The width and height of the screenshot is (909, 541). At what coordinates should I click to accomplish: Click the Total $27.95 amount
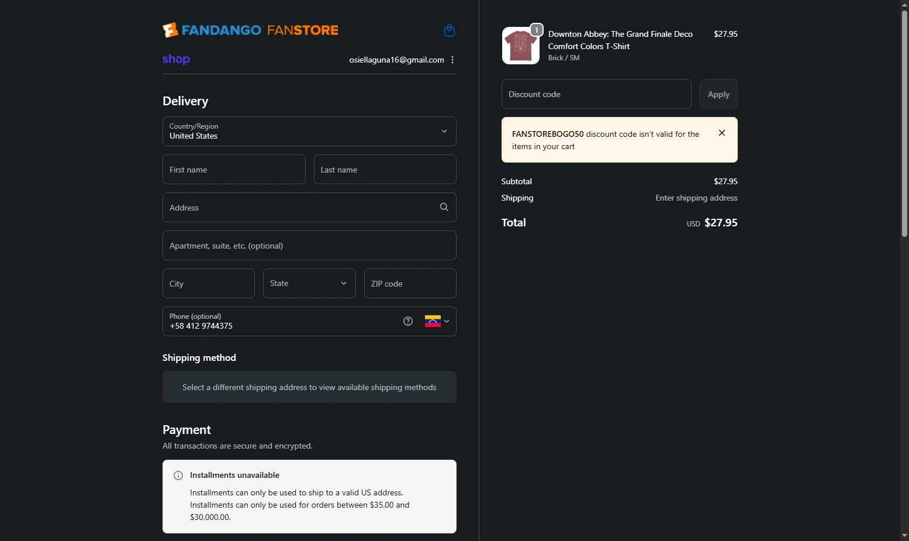coord(721,222)
